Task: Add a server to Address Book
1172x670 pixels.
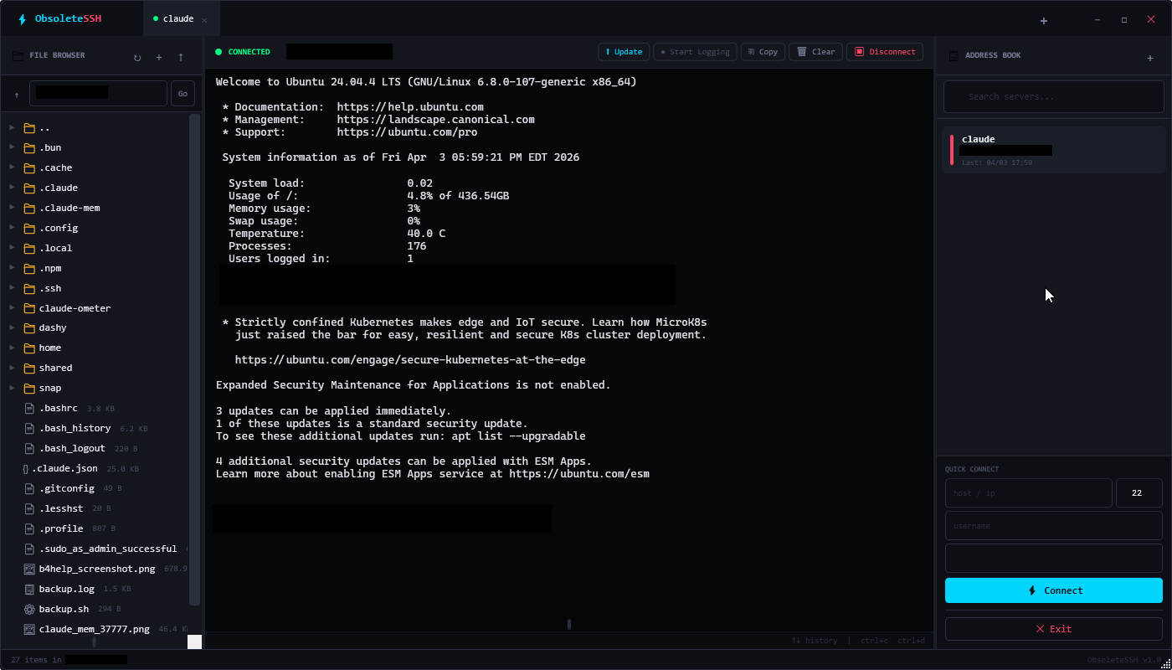Action: (1150, 59)
